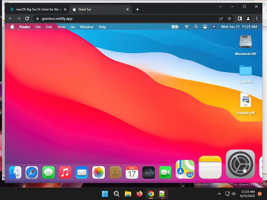The image size is (267, 200).
Task: Open Photos from the dock
Action: (99, 172)
